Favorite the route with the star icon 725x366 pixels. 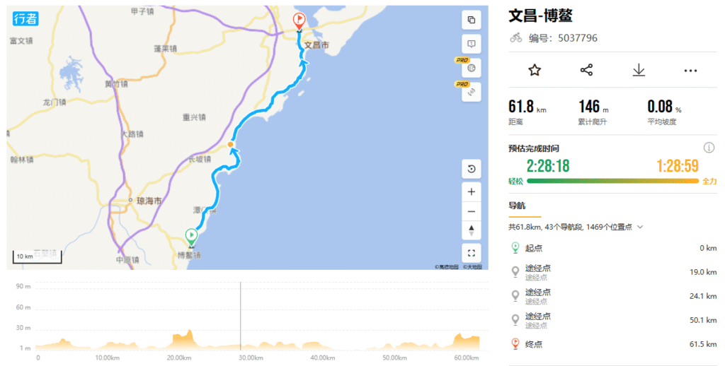click(535, 70)
